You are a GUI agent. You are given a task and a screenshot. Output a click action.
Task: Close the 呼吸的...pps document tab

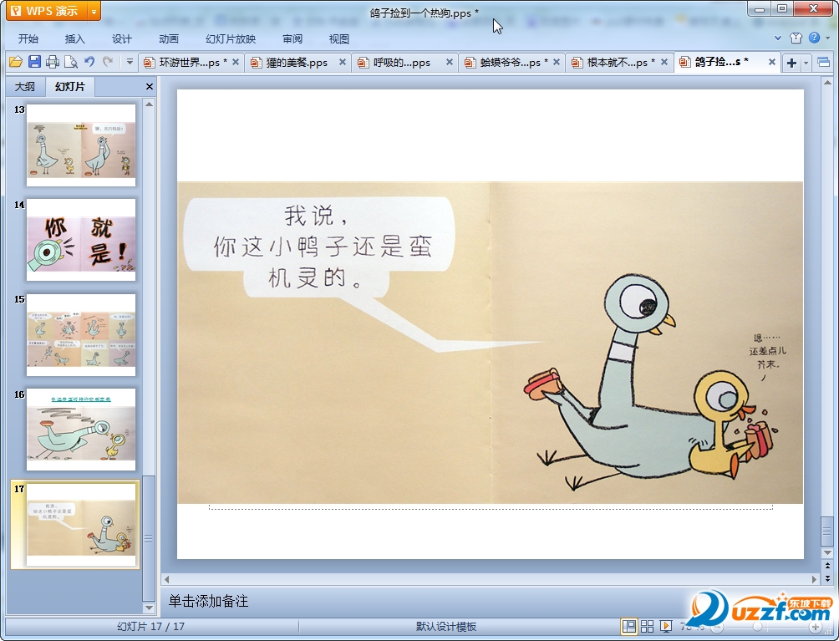(x=450, y=62)
